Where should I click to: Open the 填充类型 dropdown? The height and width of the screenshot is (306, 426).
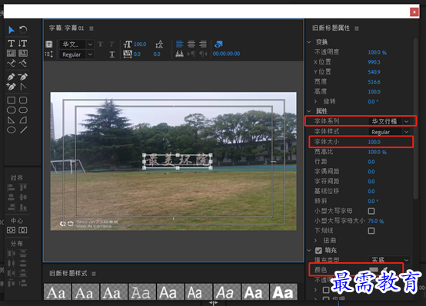(389, 260)
